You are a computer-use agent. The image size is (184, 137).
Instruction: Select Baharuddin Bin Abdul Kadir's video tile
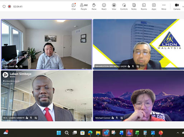[x=139, y=44]
